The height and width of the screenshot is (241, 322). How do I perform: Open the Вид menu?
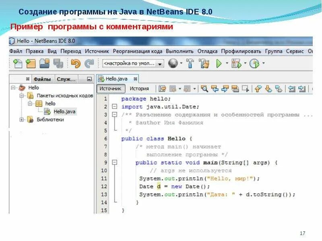52,51
